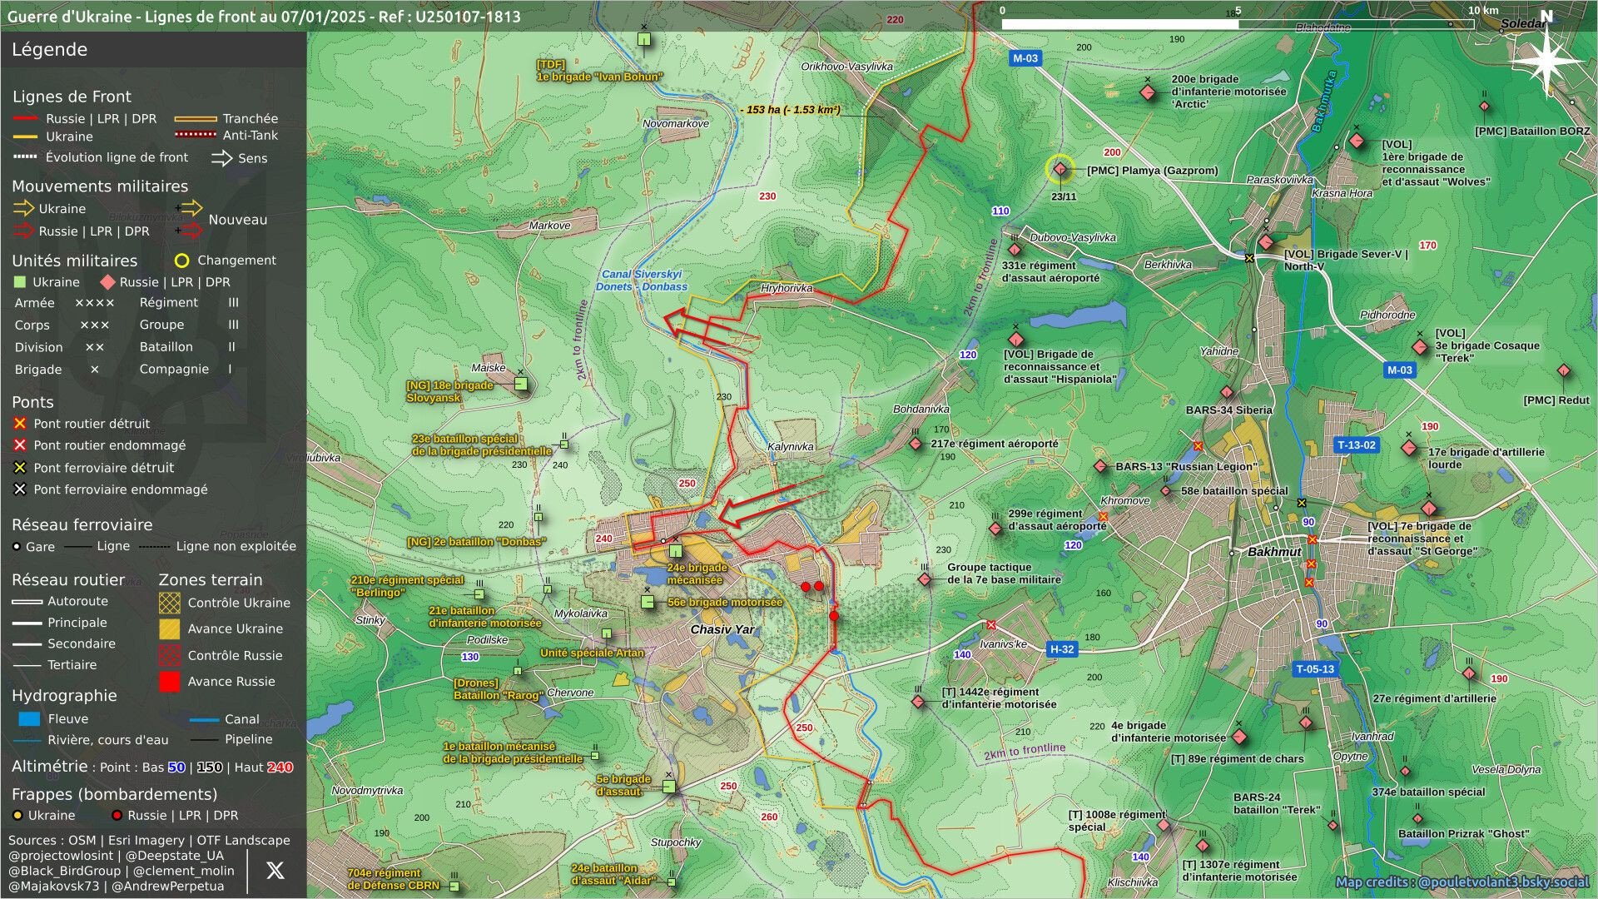Select the Soledar town label

coord(1523,23)
